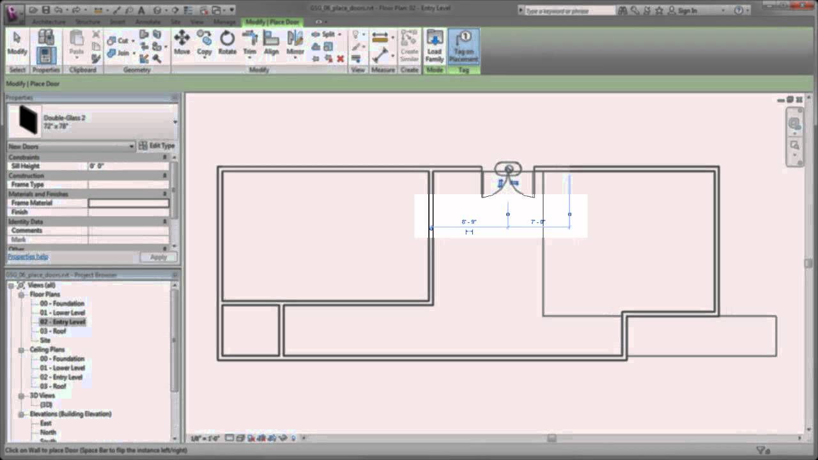Activate the Rotate tool

click(x=227, y=42)
